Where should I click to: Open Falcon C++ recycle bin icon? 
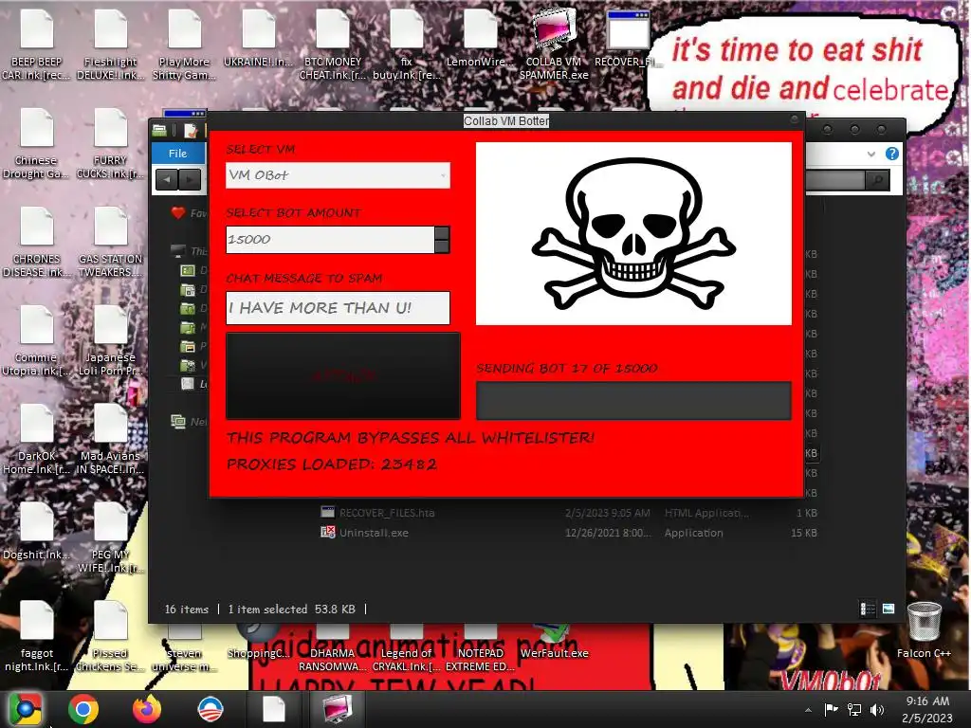click(924, 629)
